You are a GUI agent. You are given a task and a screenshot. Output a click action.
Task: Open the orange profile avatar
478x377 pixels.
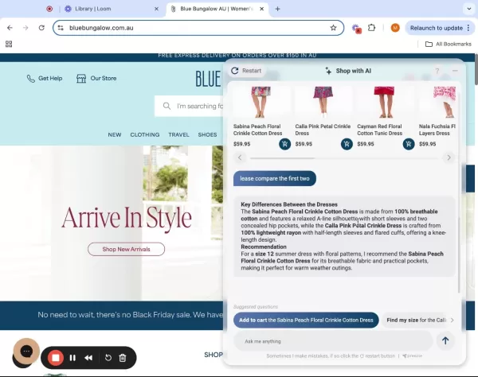(x=395, y=28)
